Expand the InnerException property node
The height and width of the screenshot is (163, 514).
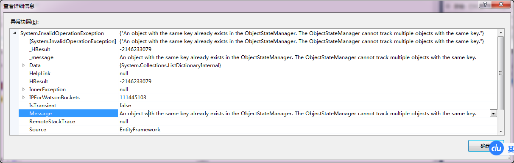point(24,90)
